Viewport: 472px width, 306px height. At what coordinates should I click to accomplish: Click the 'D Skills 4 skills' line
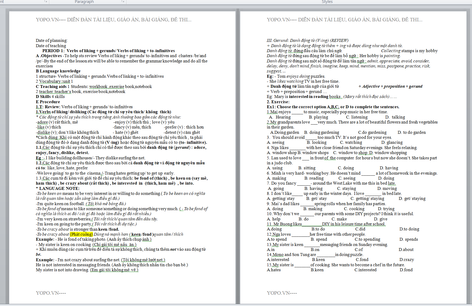coord(50,97)
